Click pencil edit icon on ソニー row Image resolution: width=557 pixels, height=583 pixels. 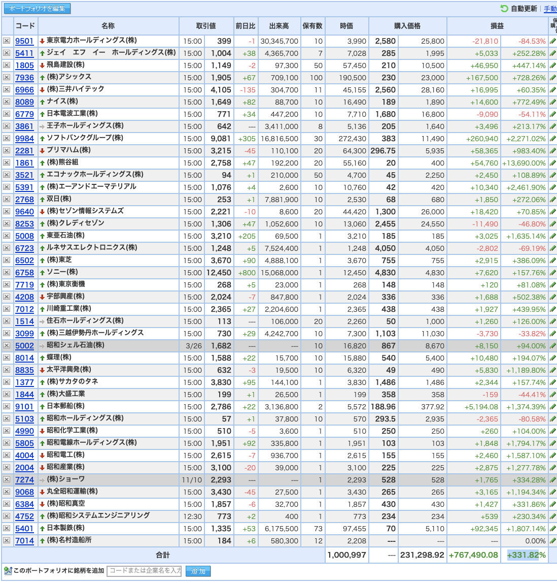(553, 273)
